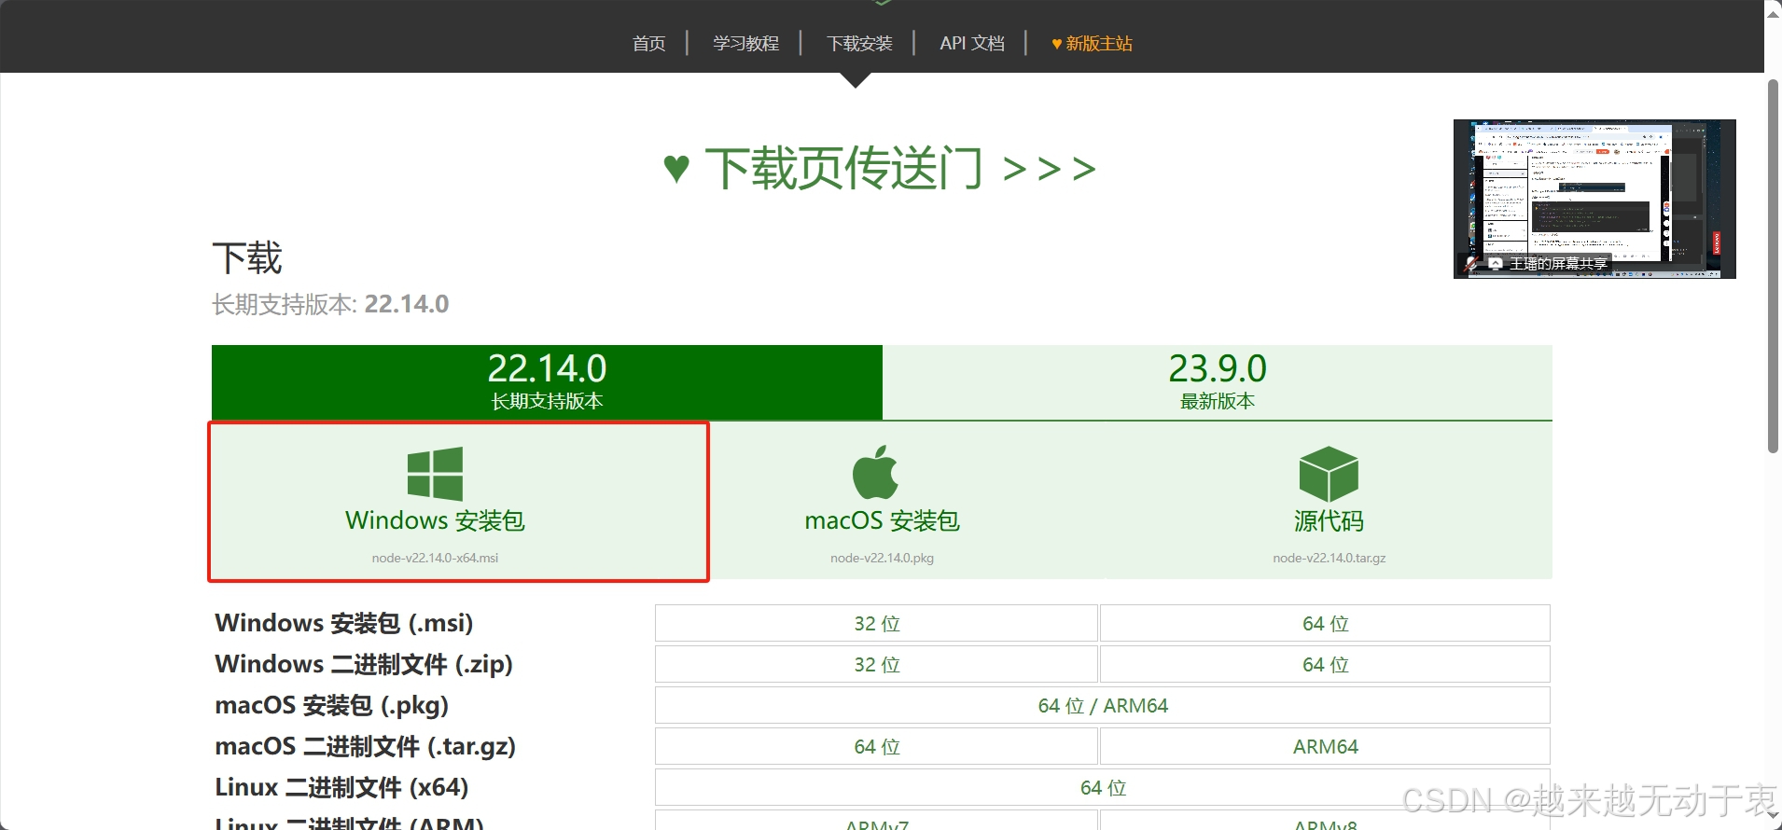Click node-v22.14.0.pkg filename

tap(883, 558)
